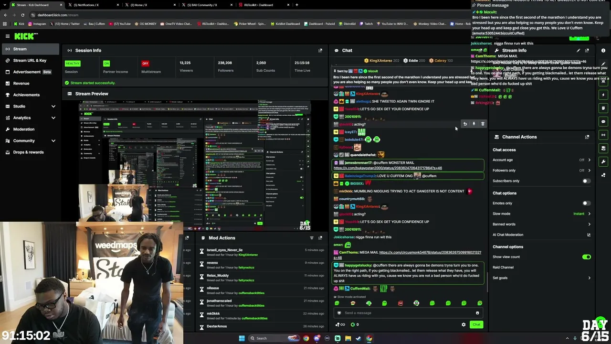The image size is (611, 344).
Task: Open Followers only chat access options
Action: [541, 171]
